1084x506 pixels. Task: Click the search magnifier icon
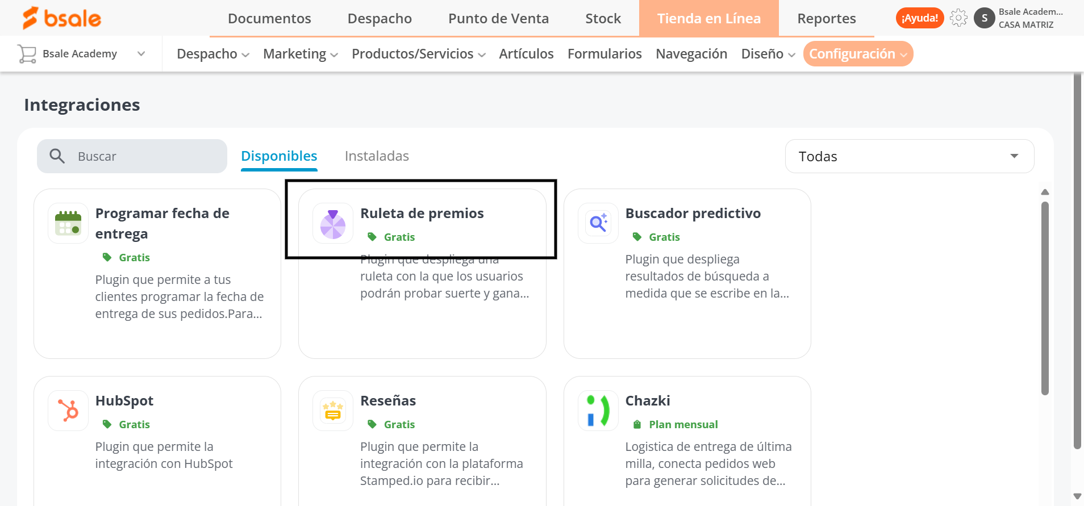tap(57, 156)
